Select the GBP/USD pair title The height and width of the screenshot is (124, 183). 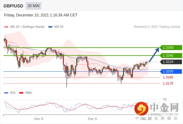pos(13,6)
